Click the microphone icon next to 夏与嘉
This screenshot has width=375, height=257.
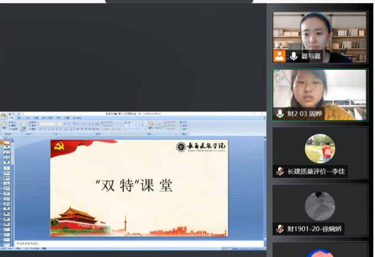point(294,56)
